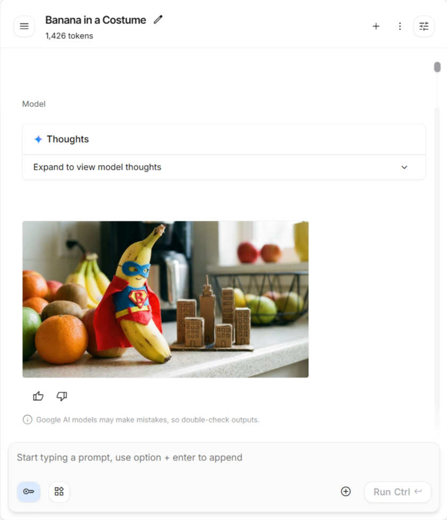This screenshot has width=447, height=520.
Task: Click the info icon beside the disclaimer
Action: 28,419
